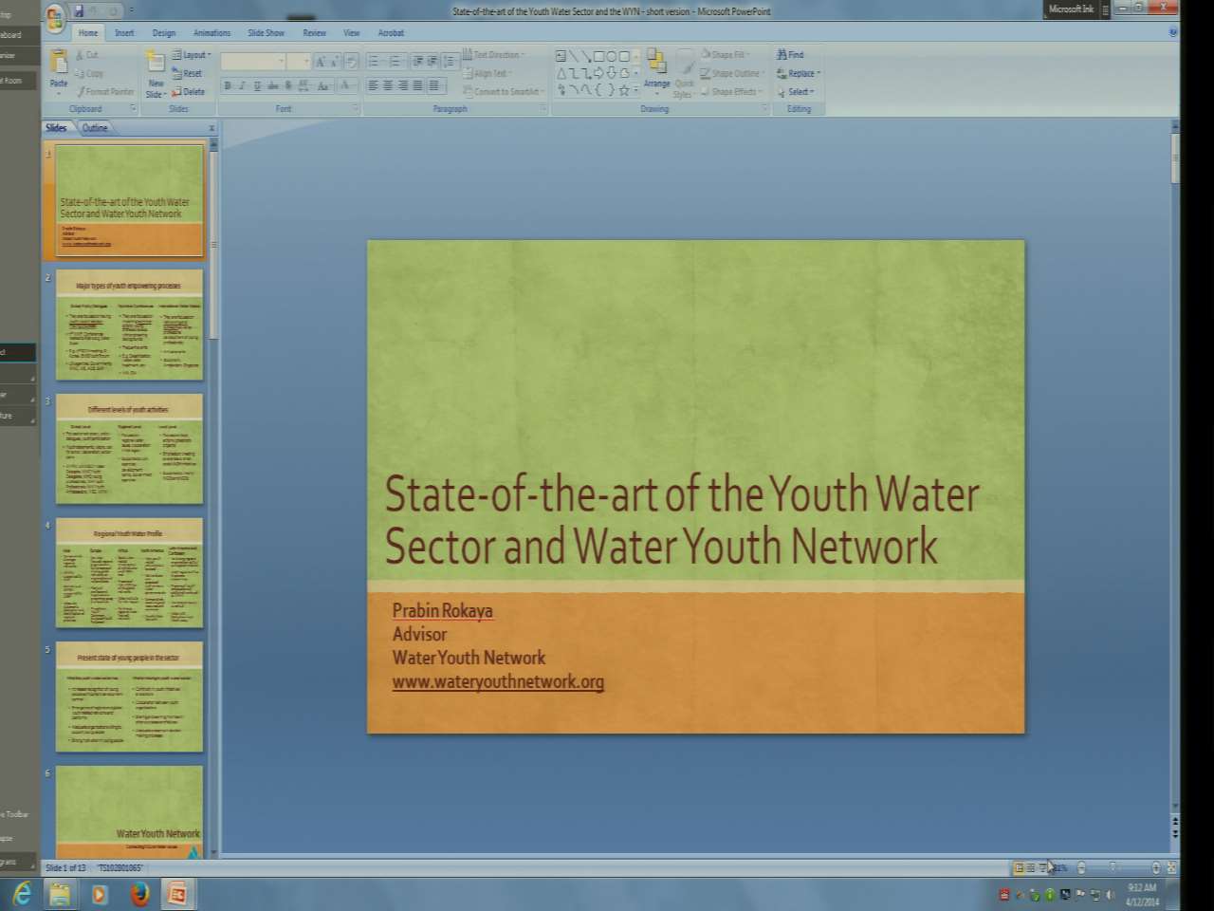This screenshot has width=1214, height=911.
Task: Open the Font size combo box
Action: [299, 62]
